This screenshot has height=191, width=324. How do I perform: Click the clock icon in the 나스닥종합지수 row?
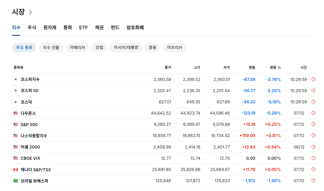(x=313, y=136)
